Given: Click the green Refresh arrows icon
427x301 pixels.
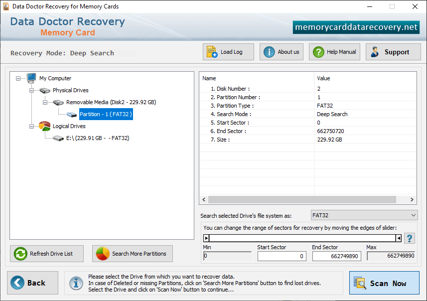Looking at the screenshot, I should (x=20, y=254).
